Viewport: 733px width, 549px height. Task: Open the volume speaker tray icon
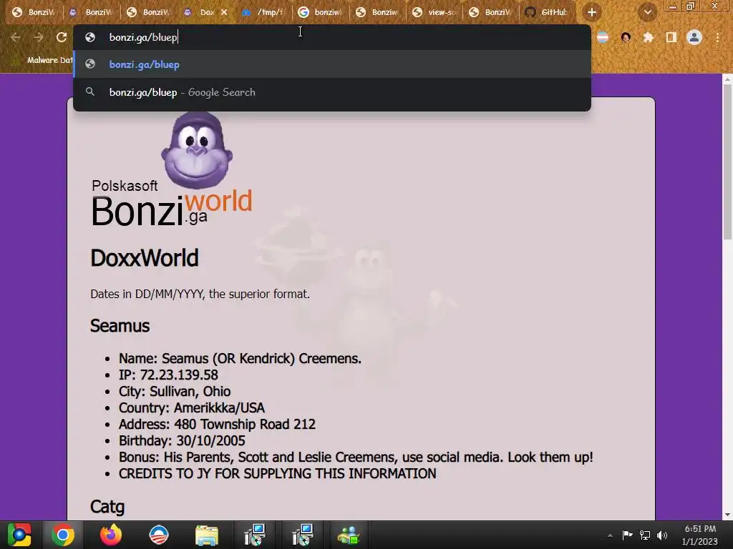(662, 535)
